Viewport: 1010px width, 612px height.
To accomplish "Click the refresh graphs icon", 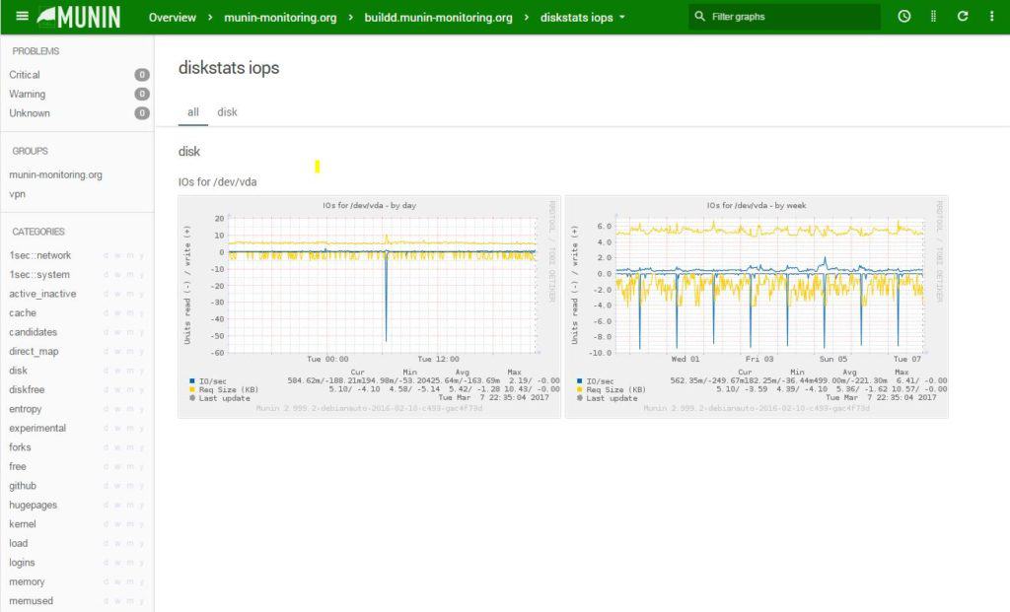I will 963,17.
